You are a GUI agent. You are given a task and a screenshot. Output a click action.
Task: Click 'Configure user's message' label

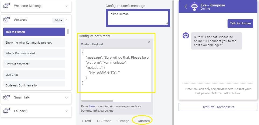[x=125, y=6]
